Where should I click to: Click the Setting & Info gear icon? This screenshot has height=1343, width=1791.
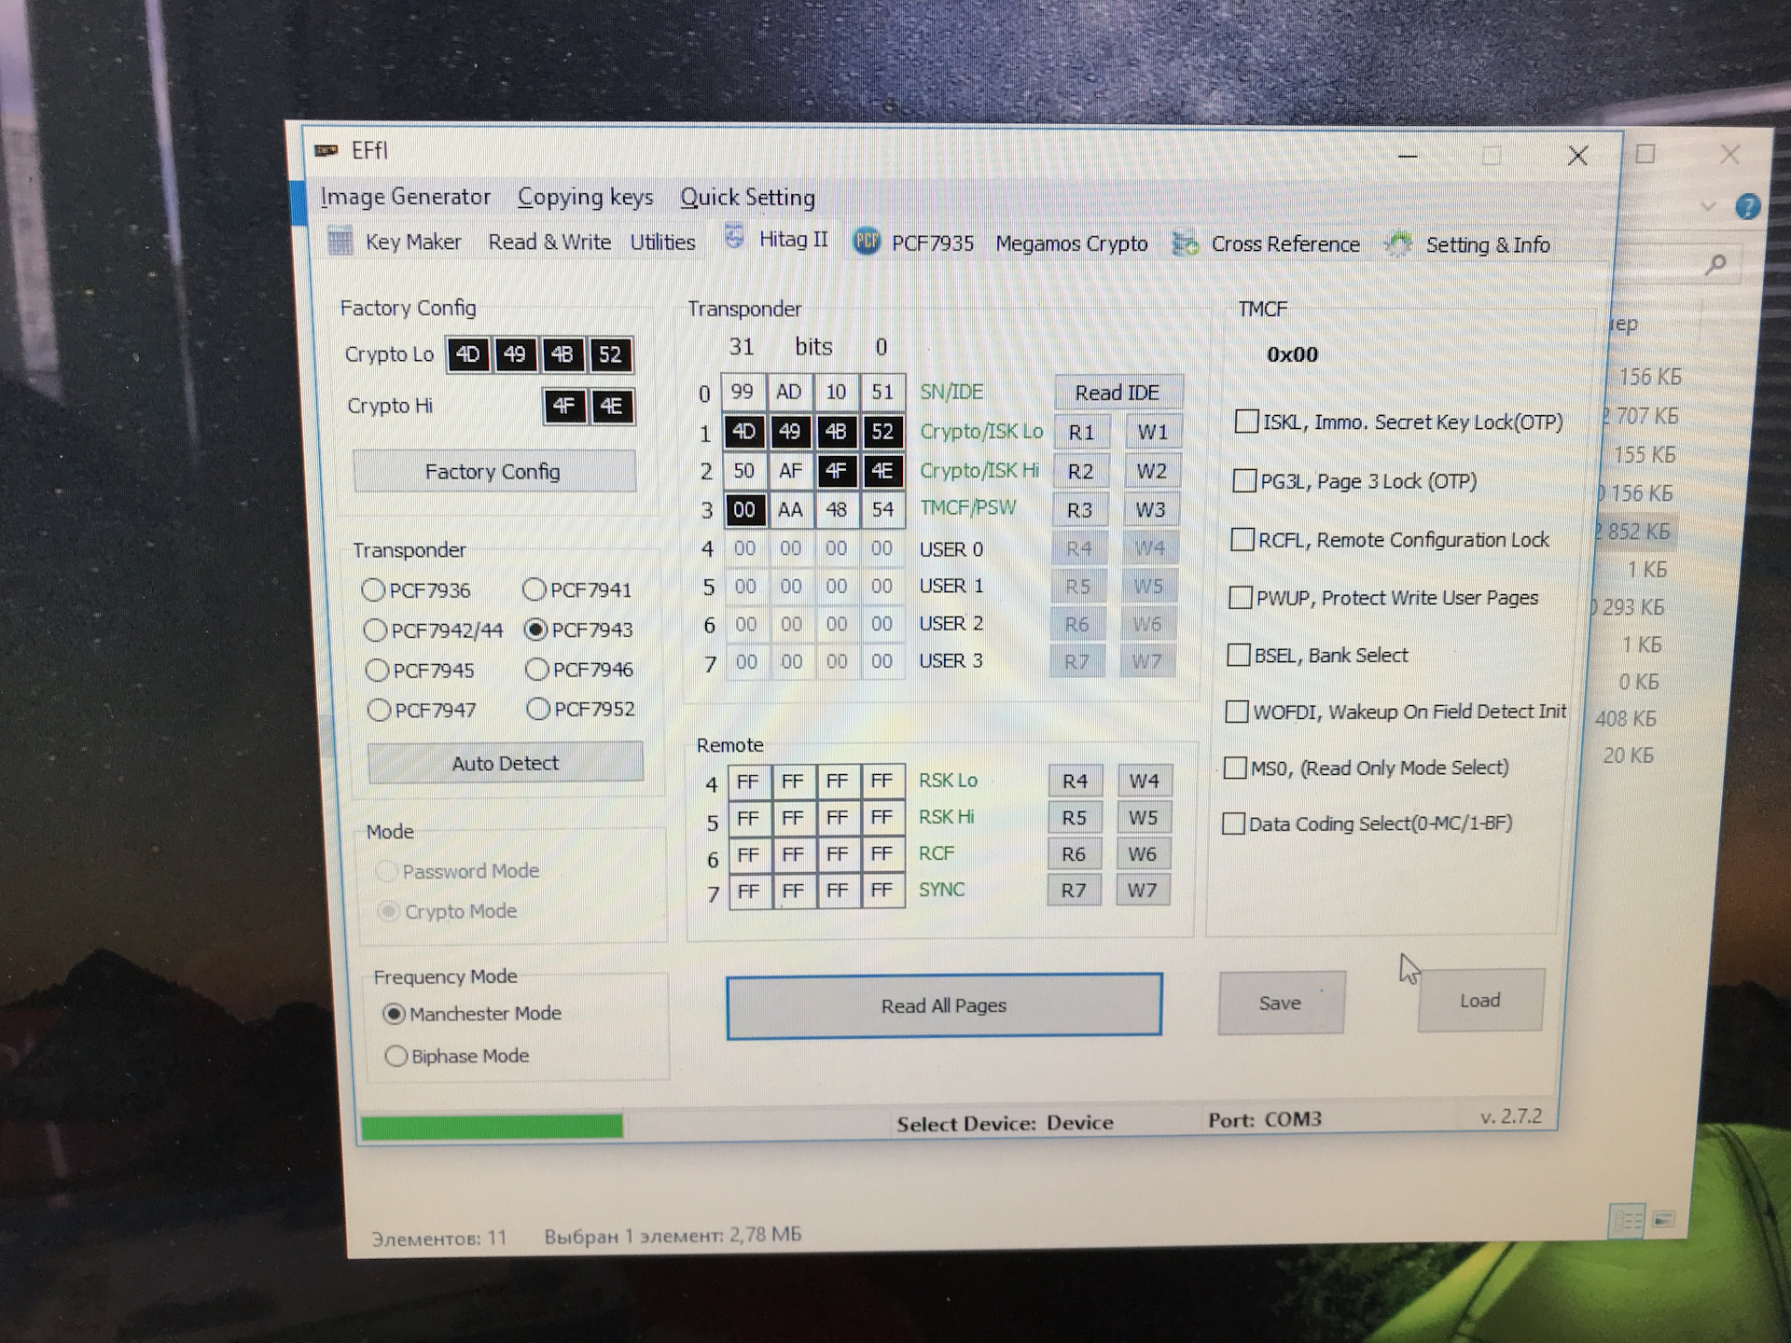[1398, 244]
